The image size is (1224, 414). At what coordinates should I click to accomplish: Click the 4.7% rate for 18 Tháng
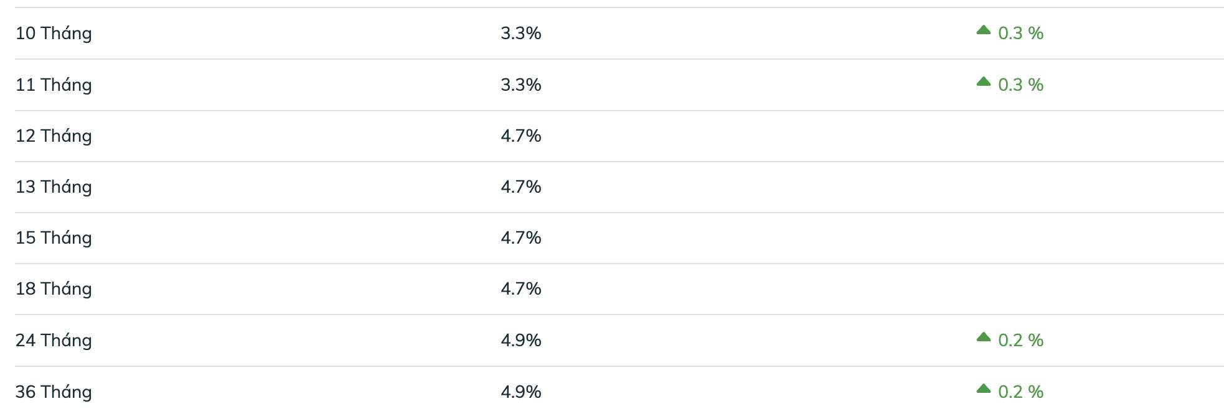pos(521,289)
